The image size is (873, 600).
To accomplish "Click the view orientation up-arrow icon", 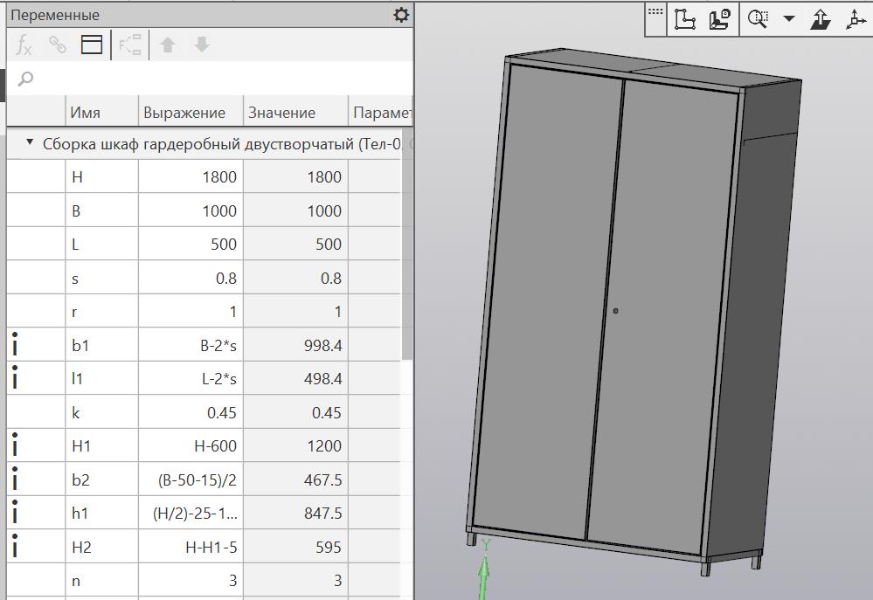I will (x=820, y=19).
